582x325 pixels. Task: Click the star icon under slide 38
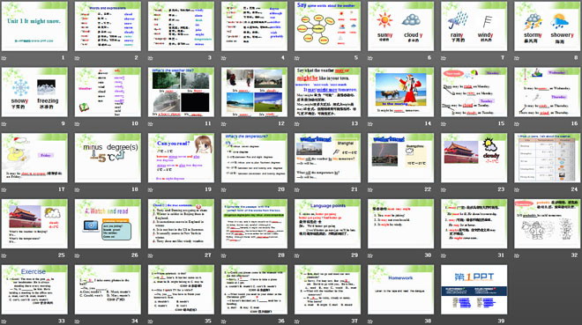point(370,321)
